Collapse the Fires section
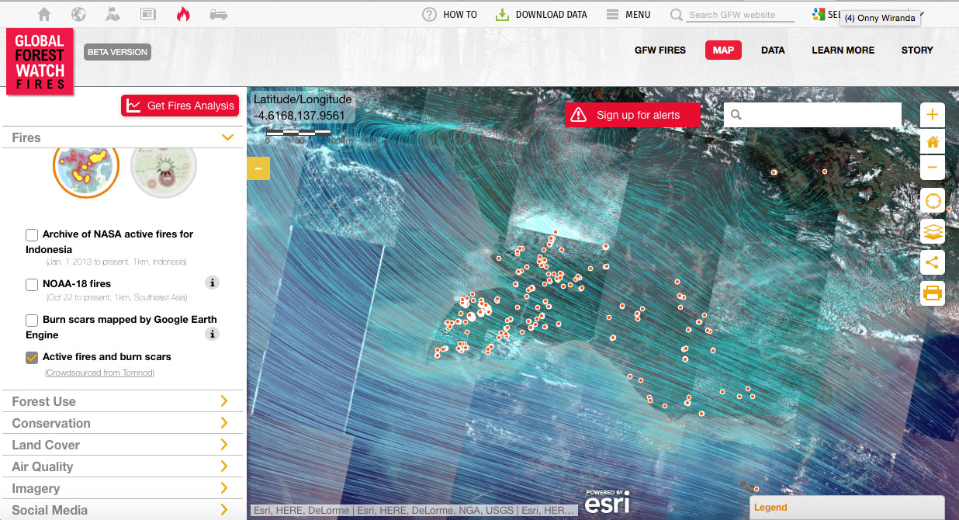Image resolution: width=959 pixels, height=520 pixels. pyautogui.click(x=227, y=137)
